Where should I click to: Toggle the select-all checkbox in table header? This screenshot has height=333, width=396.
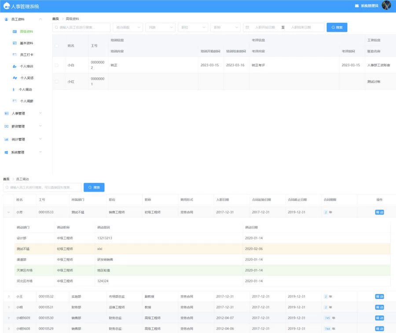tap(56, 46)
